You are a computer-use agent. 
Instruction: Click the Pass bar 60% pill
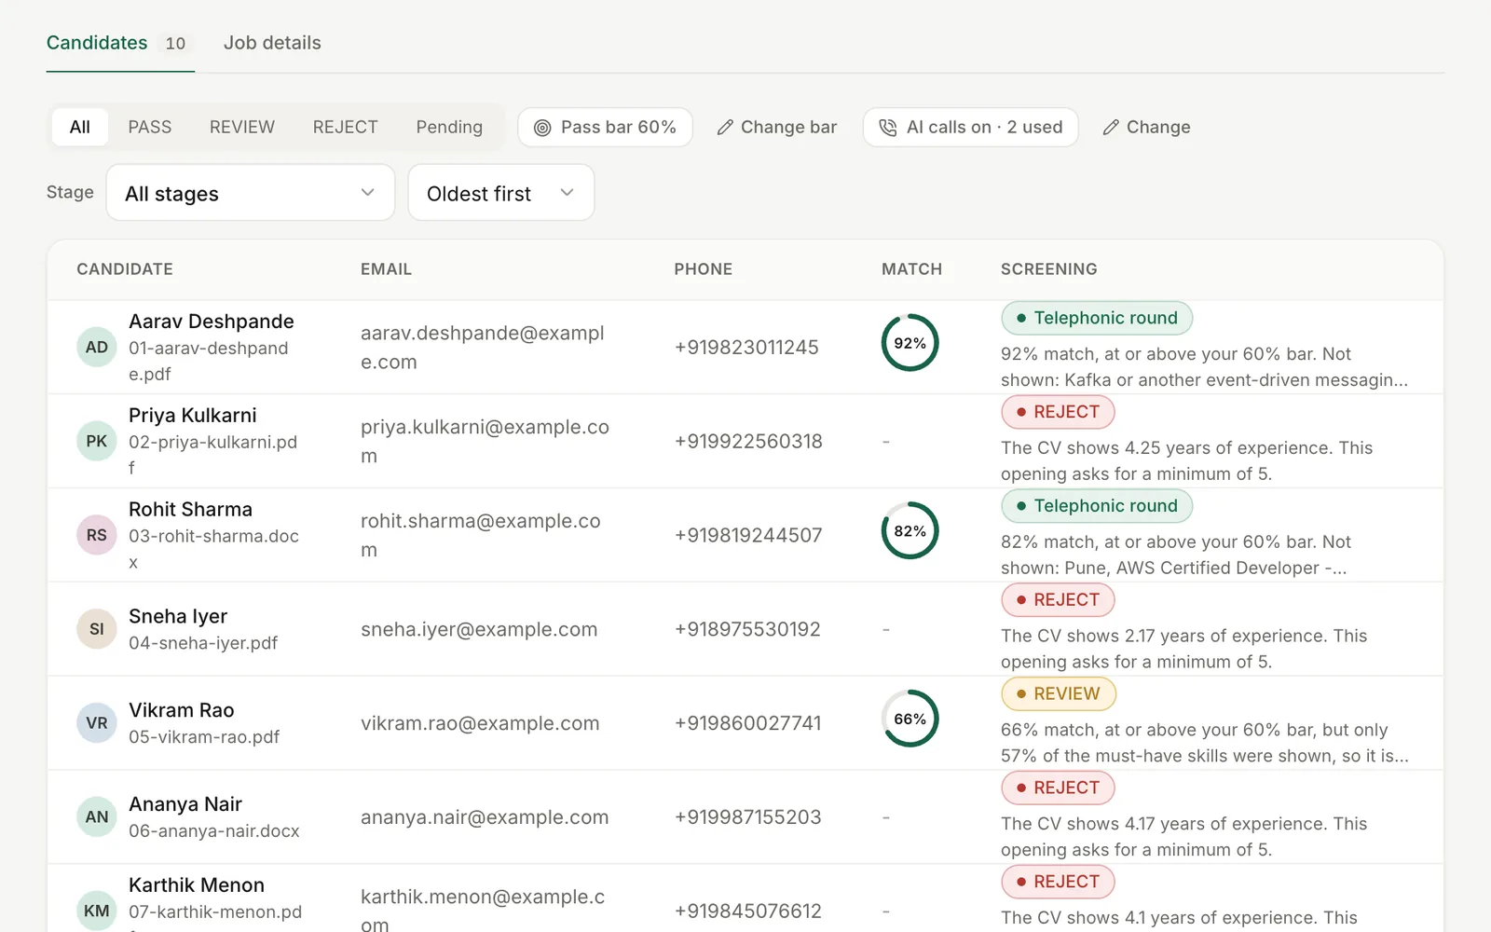point(605,128)
